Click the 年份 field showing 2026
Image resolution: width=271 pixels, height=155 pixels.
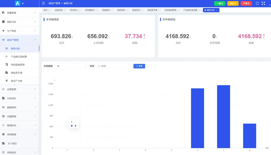click(114, 66)
